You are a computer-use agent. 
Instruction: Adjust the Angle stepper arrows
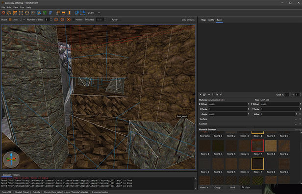pyautogui.click(x=249, y=114)
